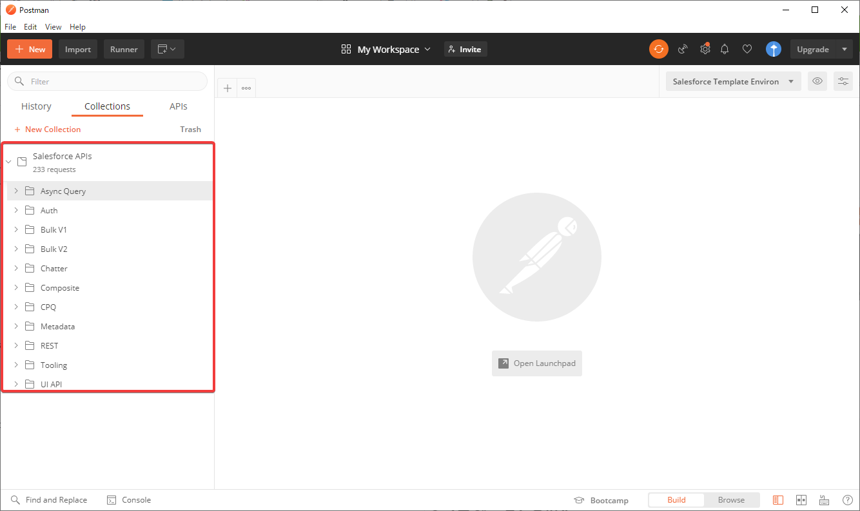The height and width of the screenshot is (511, 860).
Task: Open the Salesforce Template Environment dropdown
Action: tap(734, 81)
